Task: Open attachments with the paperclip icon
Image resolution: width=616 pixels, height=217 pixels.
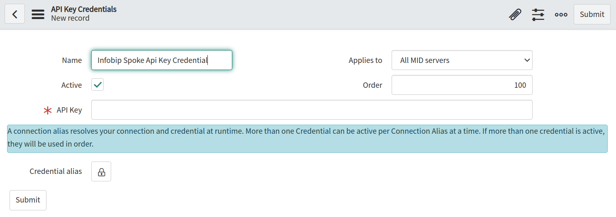Action: 515,14
